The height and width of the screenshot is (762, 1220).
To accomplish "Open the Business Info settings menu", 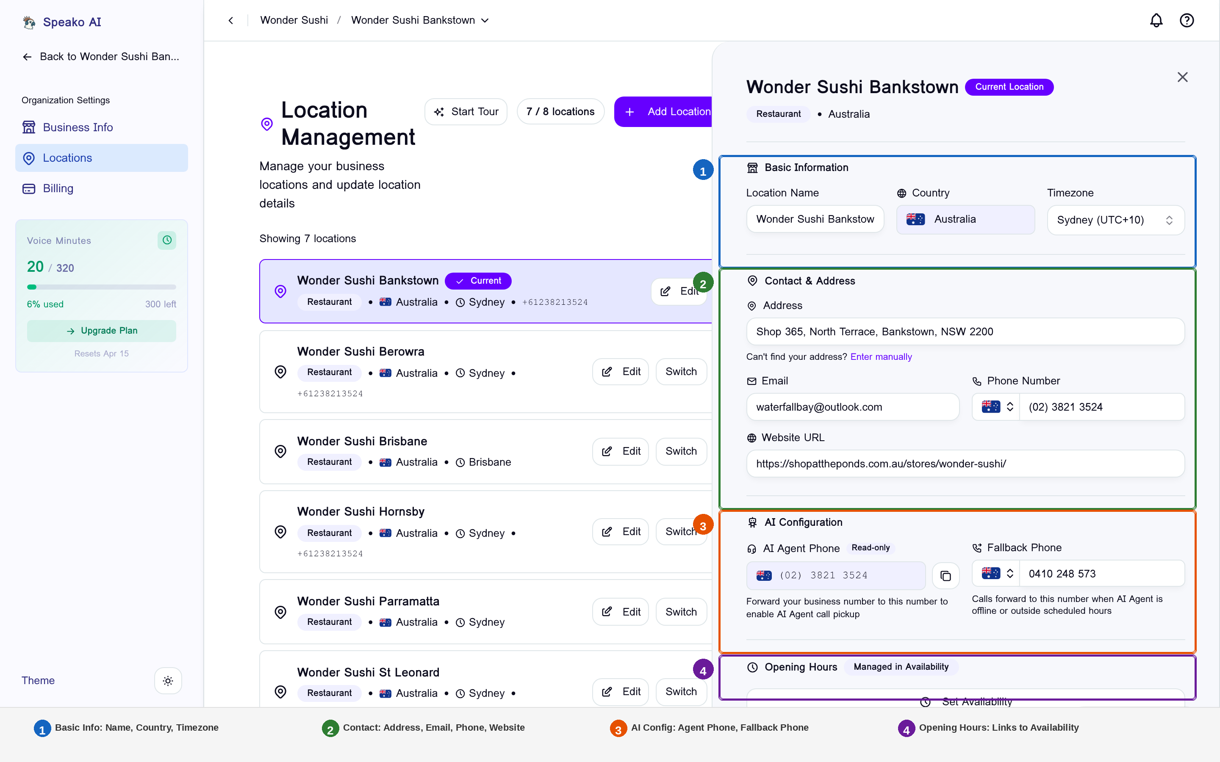I will [x=78, y=127].
